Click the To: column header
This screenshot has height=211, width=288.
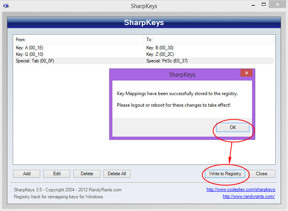point(208,40)
